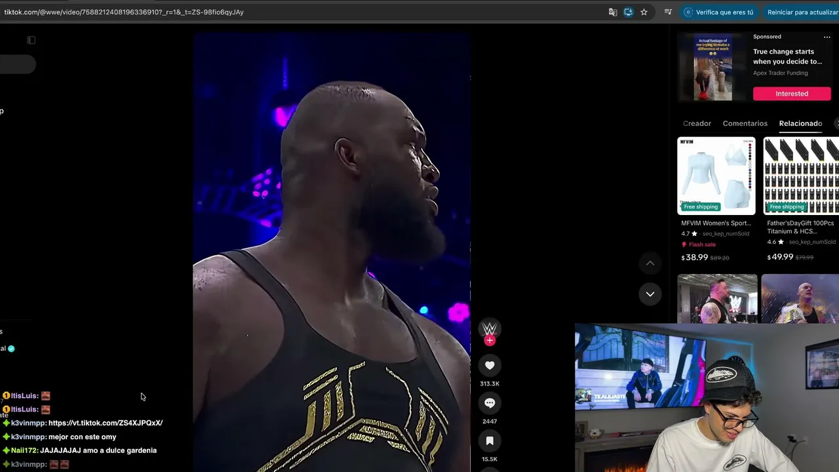This screenshot has height=472, width=839.
Task: Open related video with tattooed man near WWE logo
Action: (717, 299)
